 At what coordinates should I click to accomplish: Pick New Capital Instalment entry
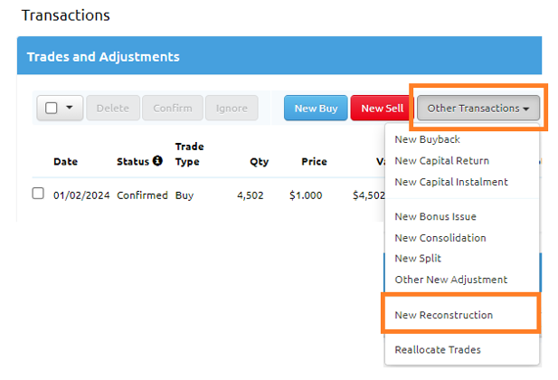[x=451, y=182]
